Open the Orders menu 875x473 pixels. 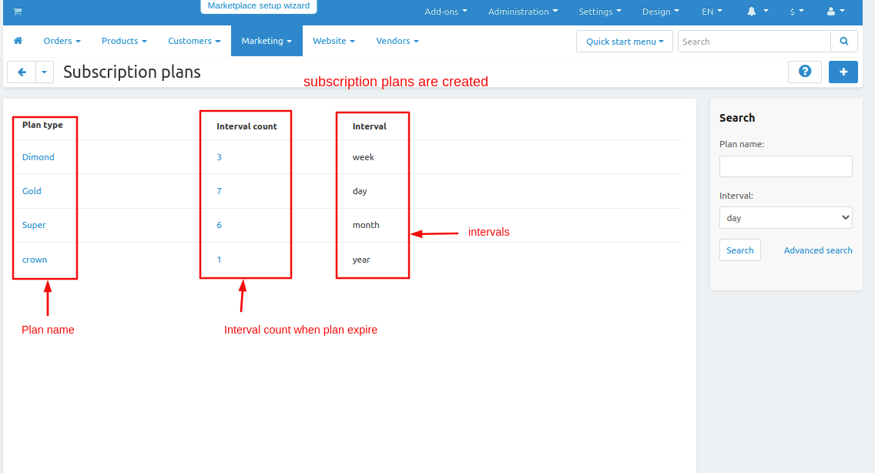click(x=62, y=41)
